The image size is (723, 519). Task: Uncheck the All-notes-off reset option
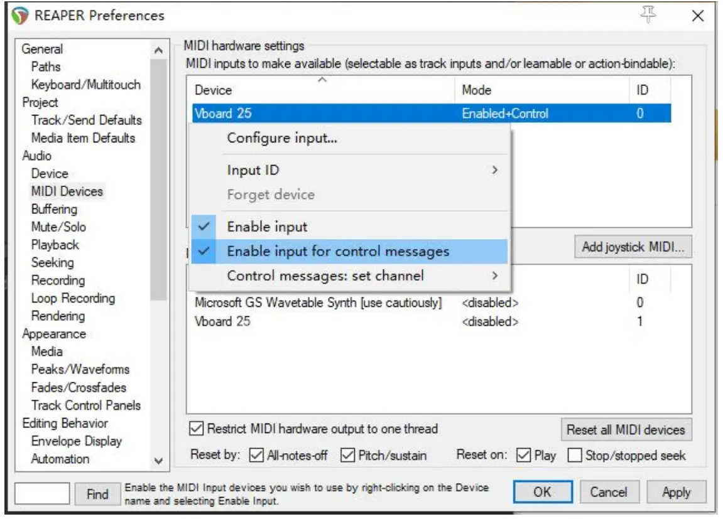(256, 456)
